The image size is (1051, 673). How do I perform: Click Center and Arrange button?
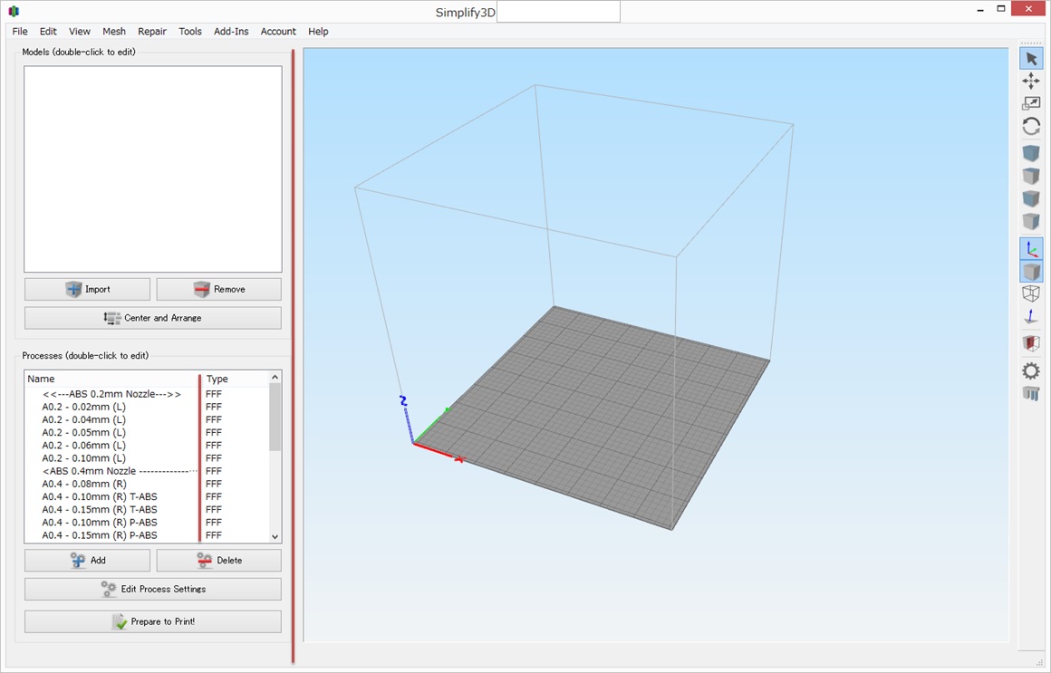[153, 319]
